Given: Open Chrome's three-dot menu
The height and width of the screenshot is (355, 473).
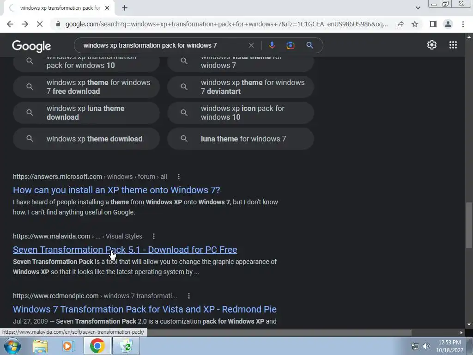Looking at the screenshot, I should [463, 24].
